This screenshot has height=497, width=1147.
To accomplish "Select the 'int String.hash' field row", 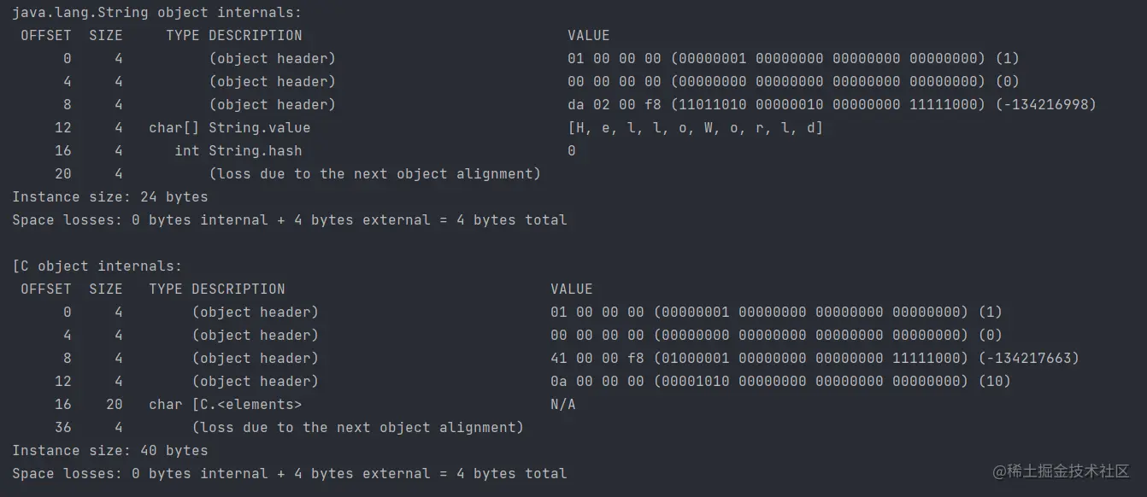I will (x=238, y=151).
